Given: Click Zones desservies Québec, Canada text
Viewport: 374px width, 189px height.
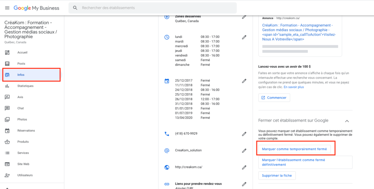Looking at the screenshot, I should (188, 19).
